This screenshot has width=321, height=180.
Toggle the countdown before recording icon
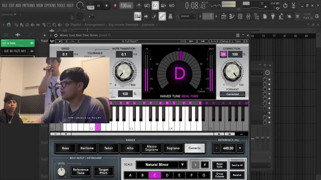click(x=155, y=5)
